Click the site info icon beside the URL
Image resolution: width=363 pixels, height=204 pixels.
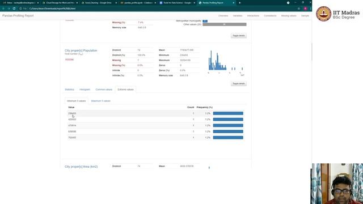(20, 8)
